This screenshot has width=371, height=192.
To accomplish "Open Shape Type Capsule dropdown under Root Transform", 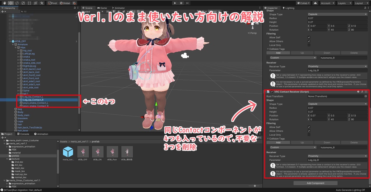I will (337, 104).
